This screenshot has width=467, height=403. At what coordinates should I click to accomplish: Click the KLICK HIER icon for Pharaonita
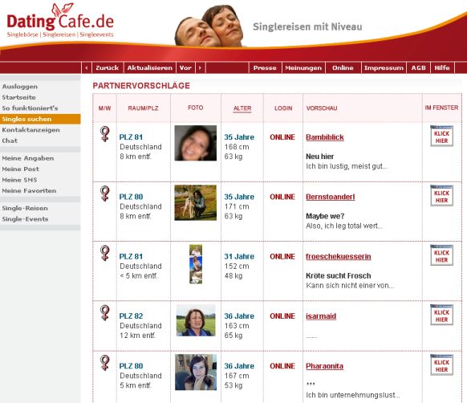[441, 364]
